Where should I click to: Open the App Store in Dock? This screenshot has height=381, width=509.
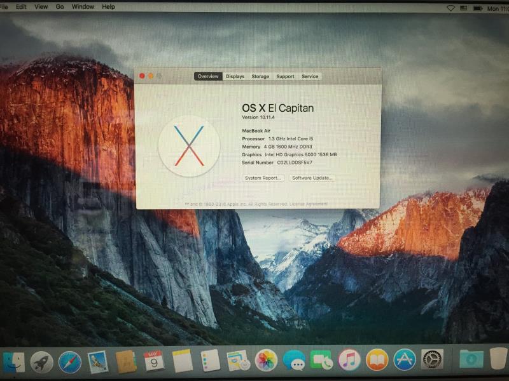[405, 359]
